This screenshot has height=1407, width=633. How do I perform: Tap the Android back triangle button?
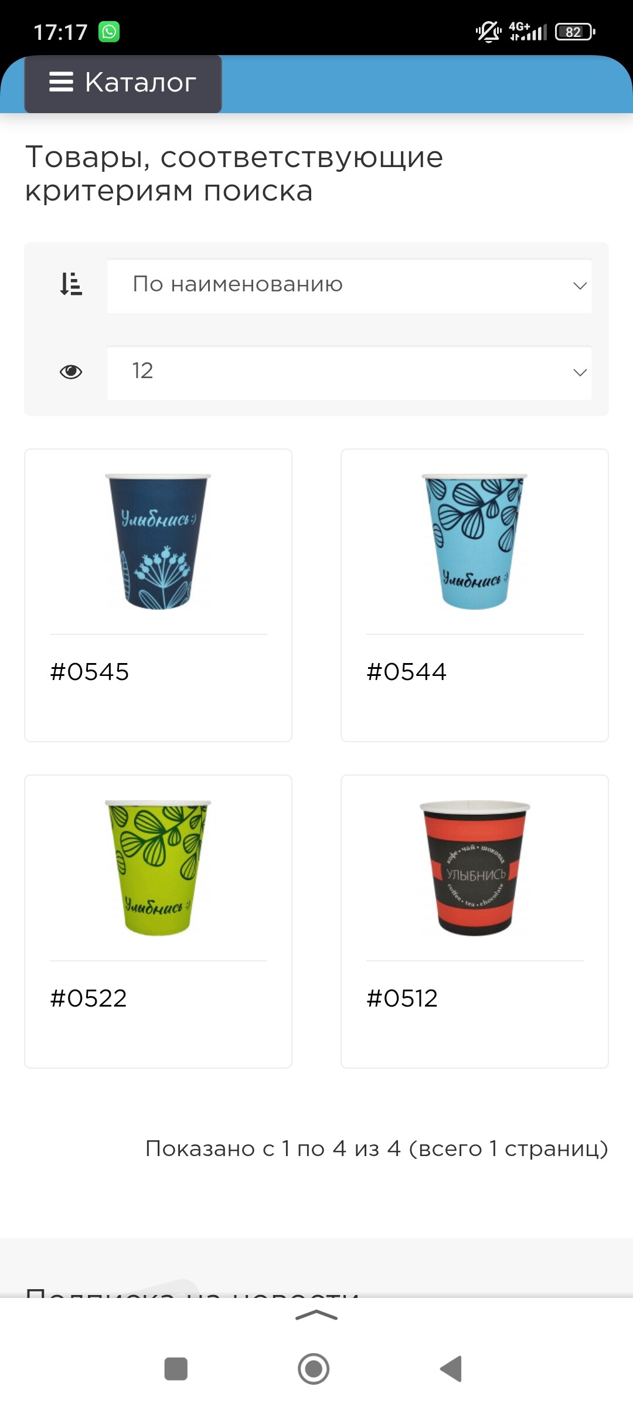451,1369
